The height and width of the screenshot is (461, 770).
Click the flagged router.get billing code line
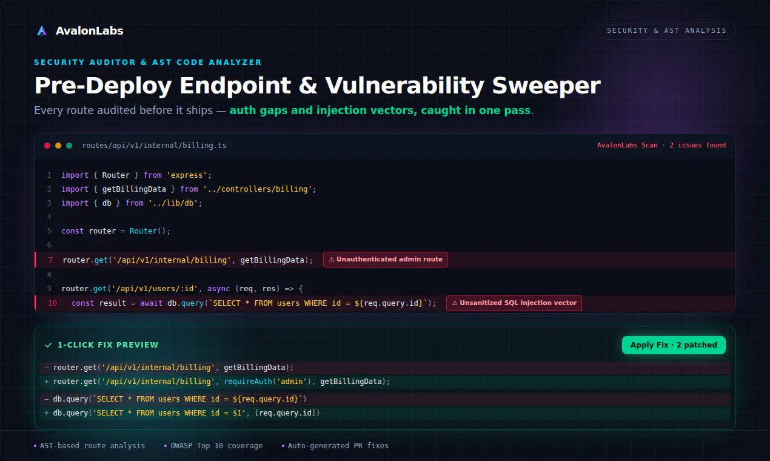coord(188,260)
